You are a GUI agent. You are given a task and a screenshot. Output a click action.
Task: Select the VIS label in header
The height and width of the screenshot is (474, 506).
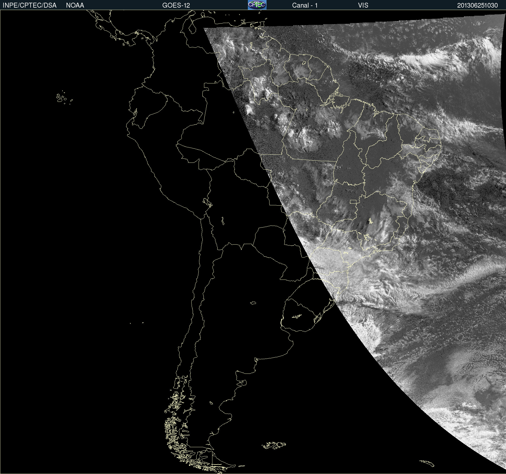tap(363, 5)
